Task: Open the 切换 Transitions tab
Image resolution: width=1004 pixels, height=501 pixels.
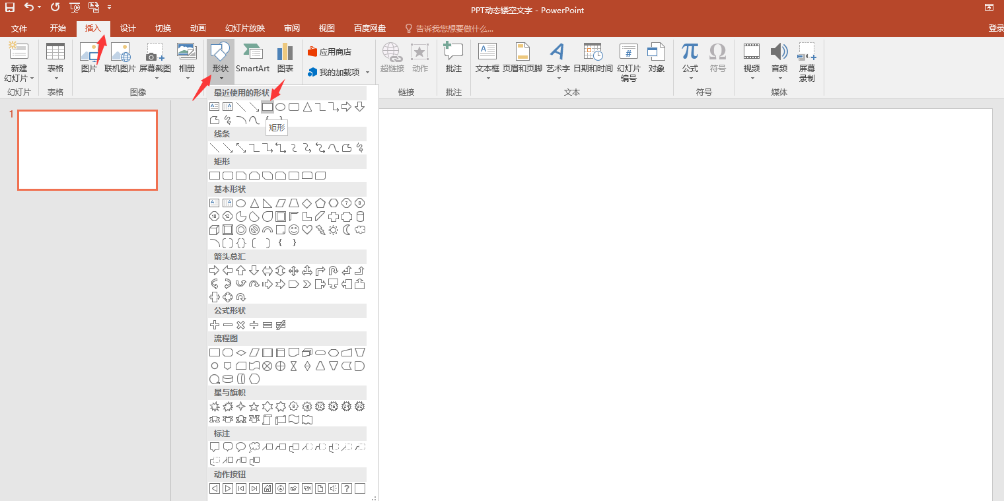Action: pyautogui.click(x=163, y=28)
